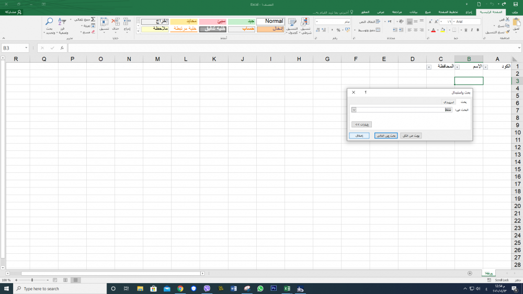Click the Paste clipboard icon
The width and height of the screenshot is (523, 294).
[516, 22]
